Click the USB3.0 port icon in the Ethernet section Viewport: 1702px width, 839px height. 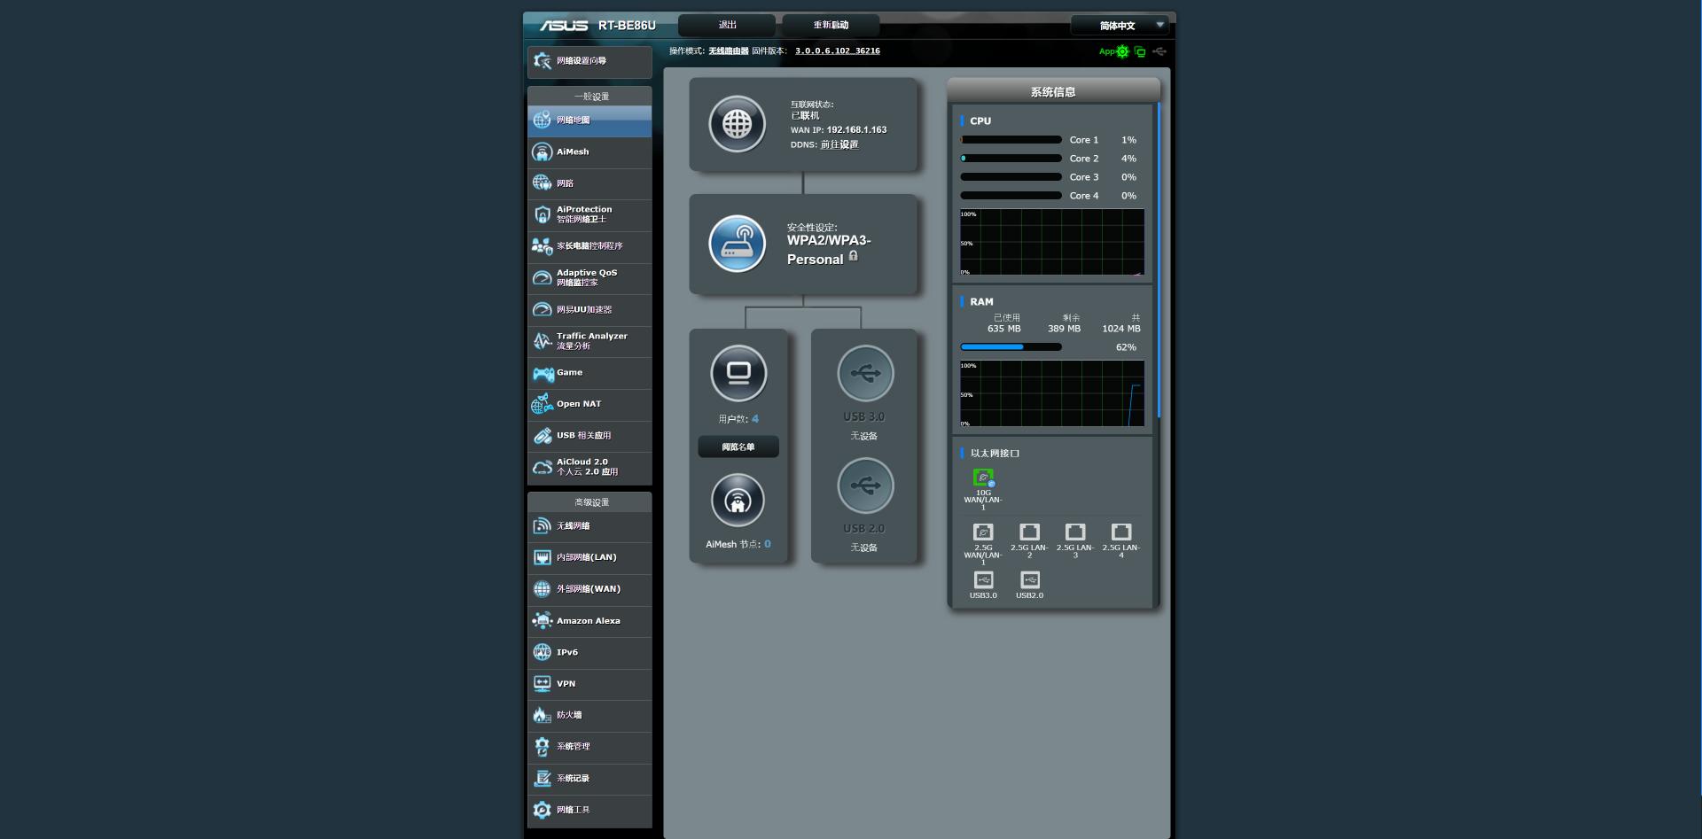click(983, 579)
